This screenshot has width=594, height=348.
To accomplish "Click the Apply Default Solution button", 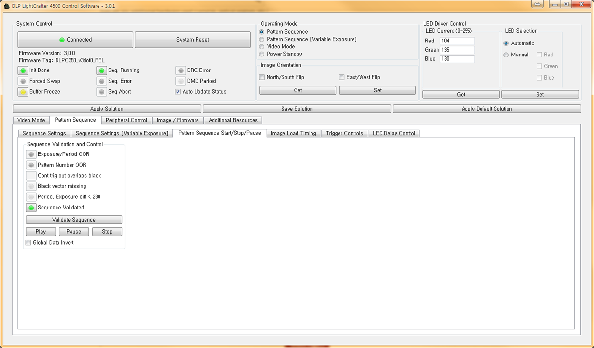I will pos(487,109).
